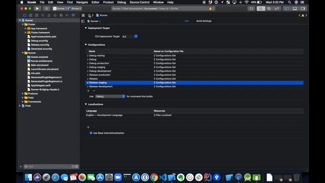Image resolution: width=325 pixels, height=183 pixels.
Task: Toggle the project and targets list sidebar icon
Action: click(x=83, y=21)
